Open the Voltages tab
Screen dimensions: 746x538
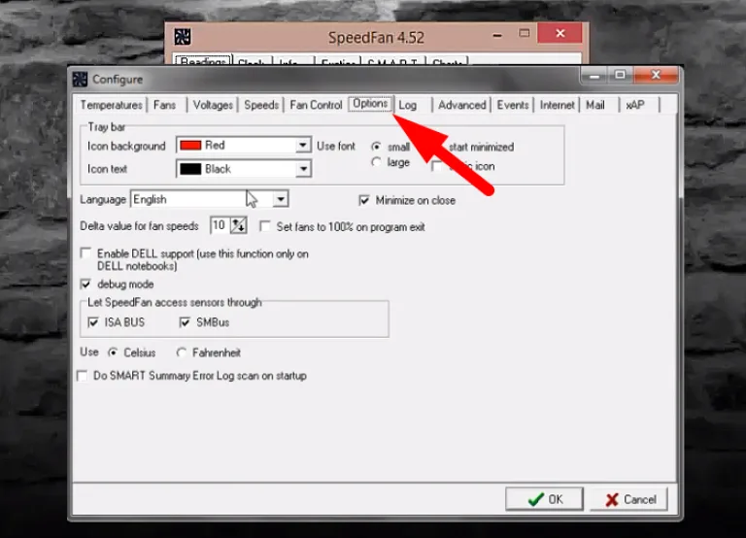[213, 105]
